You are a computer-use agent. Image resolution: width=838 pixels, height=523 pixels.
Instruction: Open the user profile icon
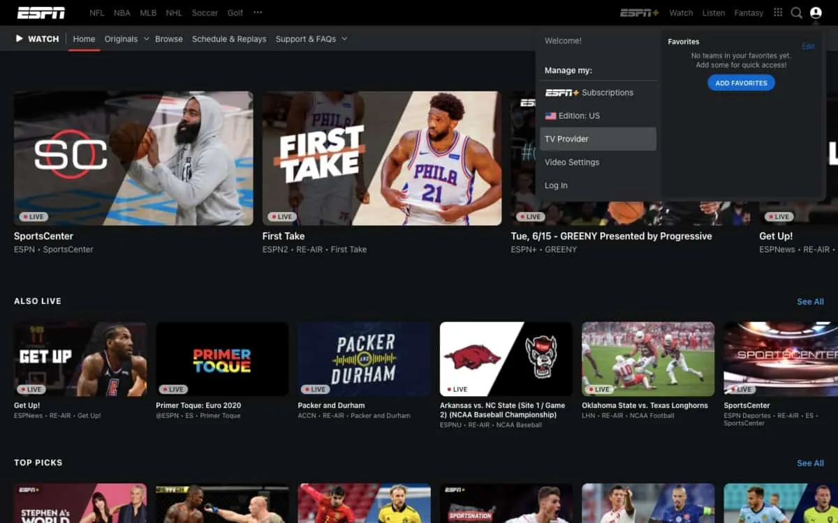817,12
